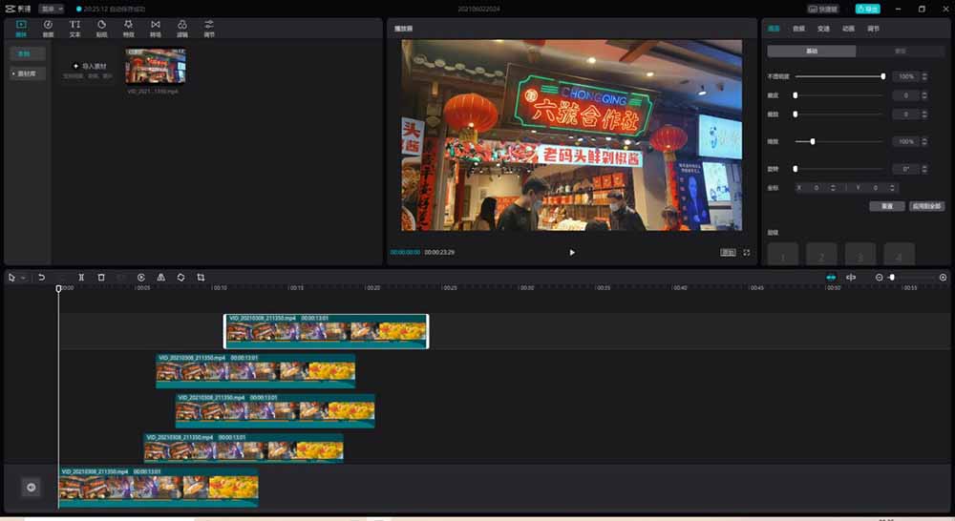
Task: Select layer order box 1
Action: [783, 255]
